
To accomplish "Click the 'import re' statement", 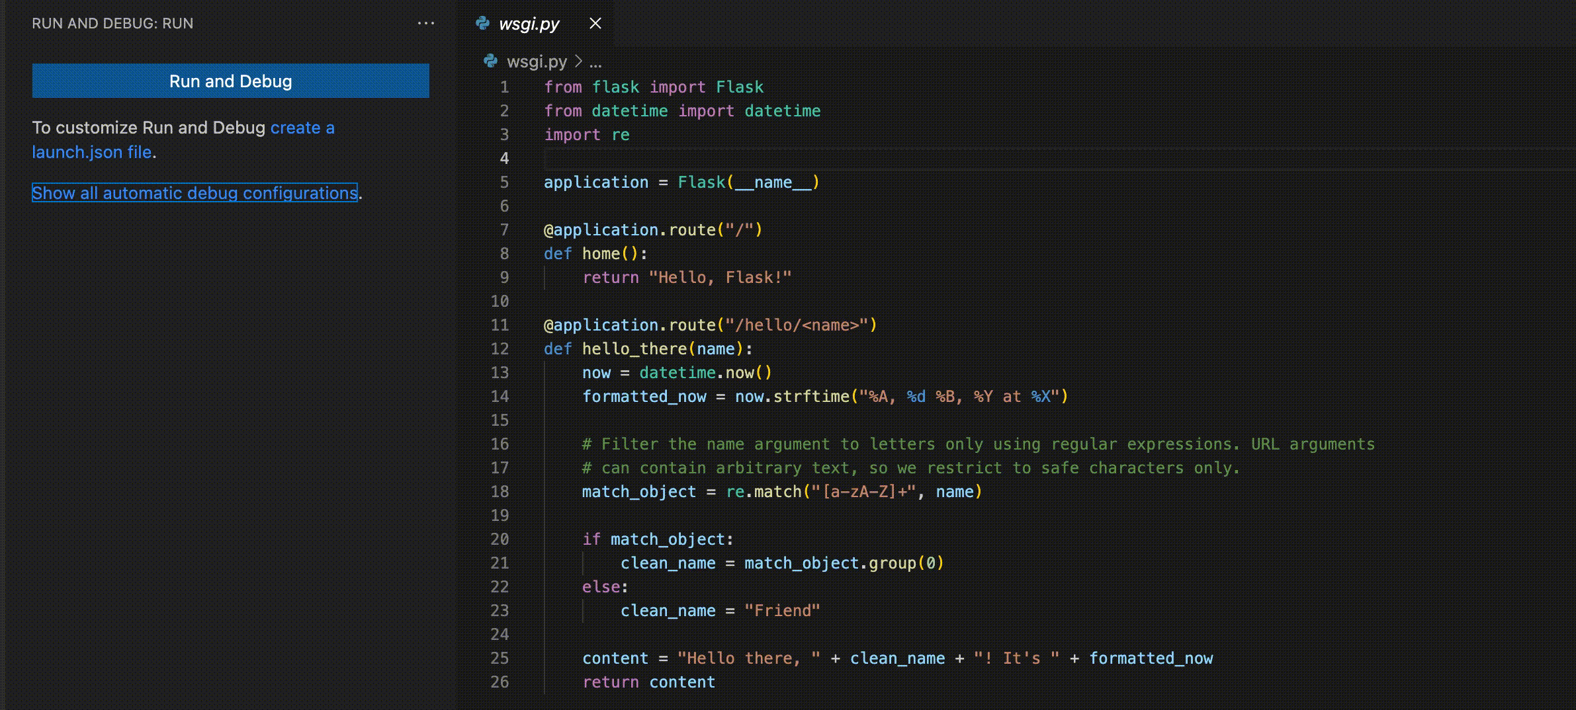I will 587,134.
